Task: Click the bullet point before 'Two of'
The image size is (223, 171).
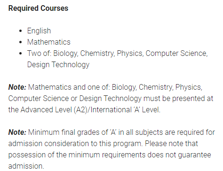Action: [21, 54]
